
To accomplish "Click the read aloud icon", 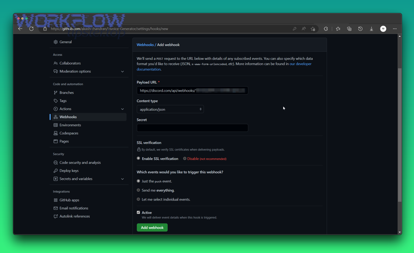I will pos(304,29).
